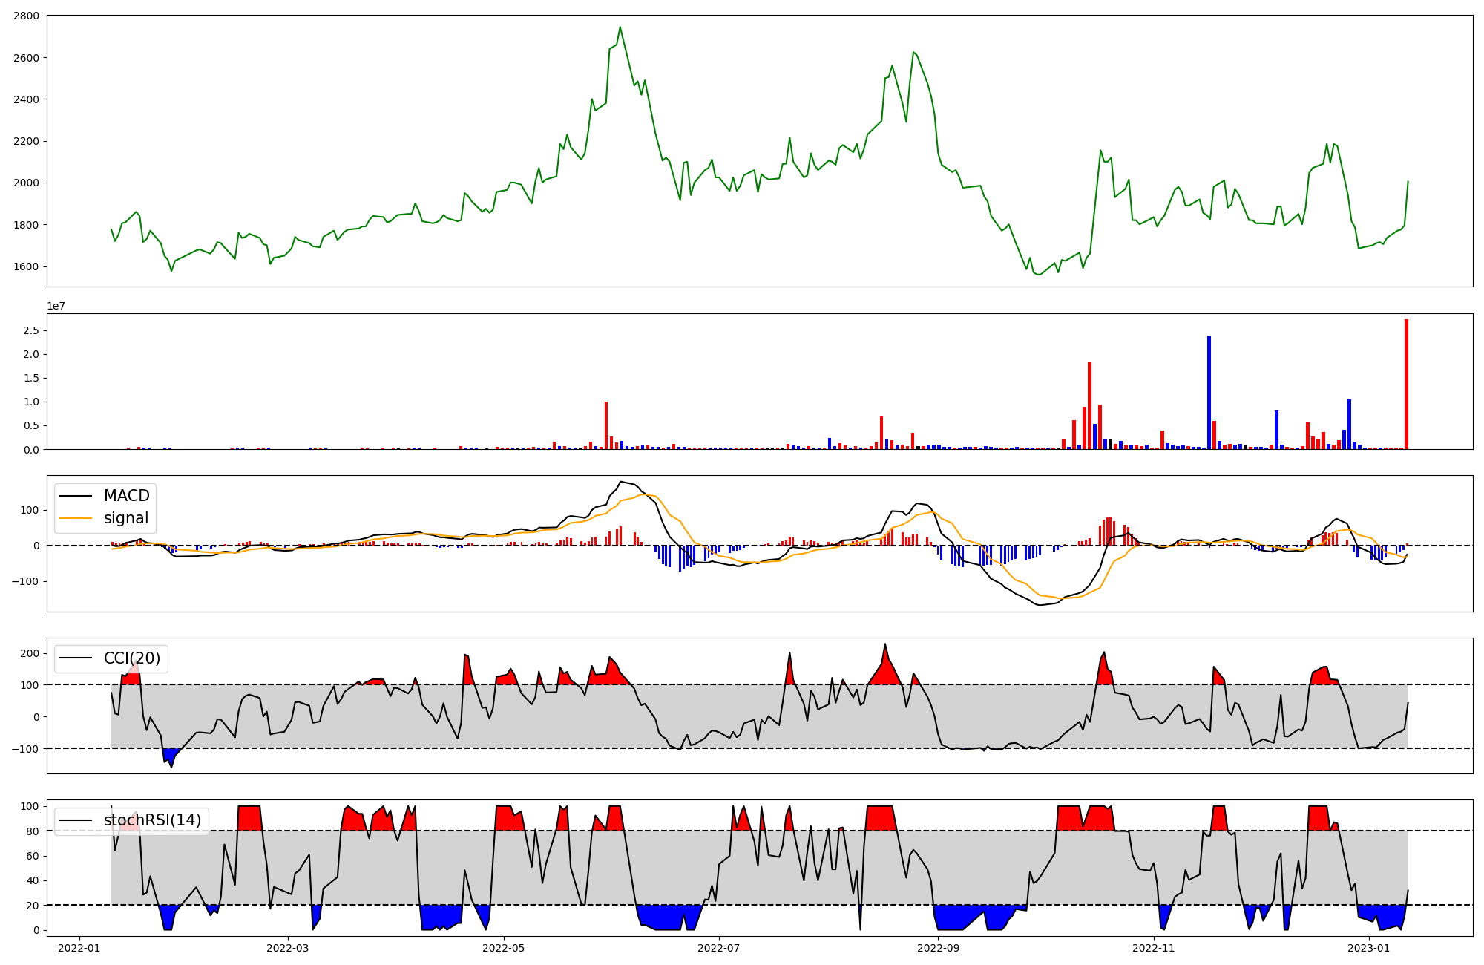The width and height of the screenshot is (1484, 965).
Task: Click the CCI(20) legend entry
Action: [x=131, y=658]
